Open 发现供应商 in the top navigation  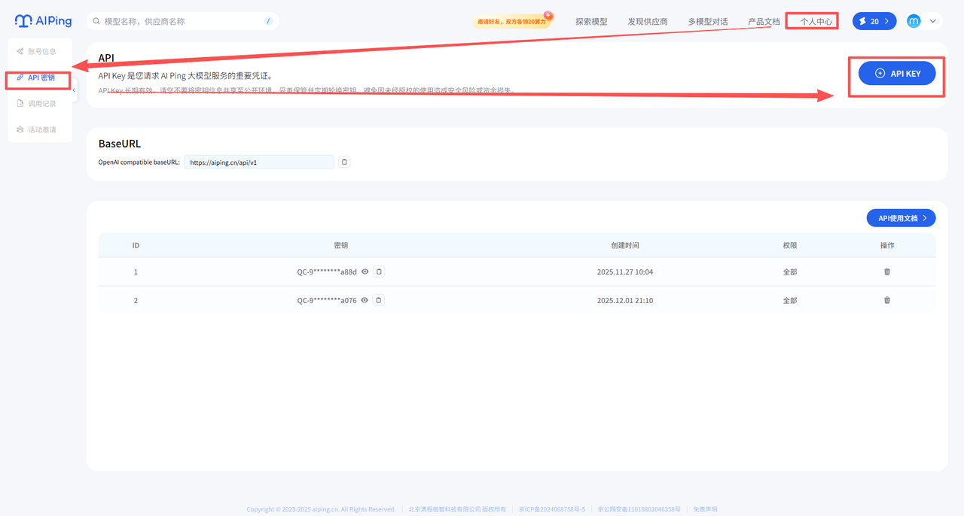pyautogui.click(x=648, y=22)
